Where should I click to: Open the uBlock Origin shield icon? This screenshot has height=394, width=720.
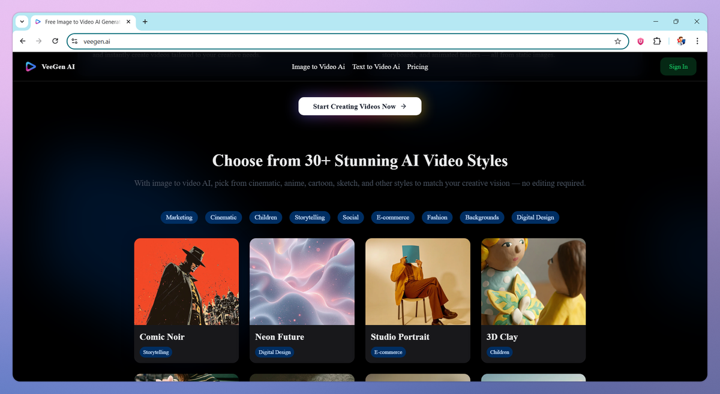(640, 41)
